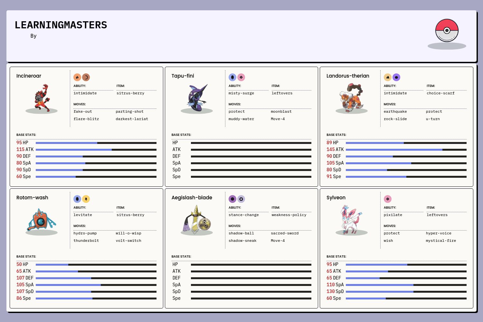Select the parting-shot move on Incineroar
This screenshot has width=483, height=322.
click(129, 111)
